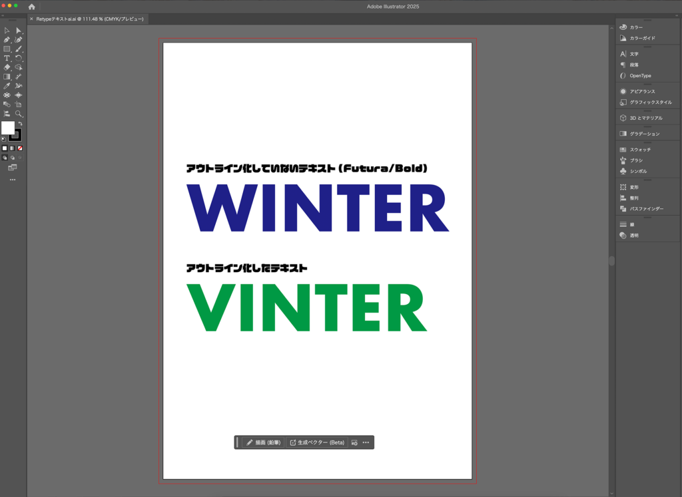Select the Rectangle tool

(x=7, y=49)
